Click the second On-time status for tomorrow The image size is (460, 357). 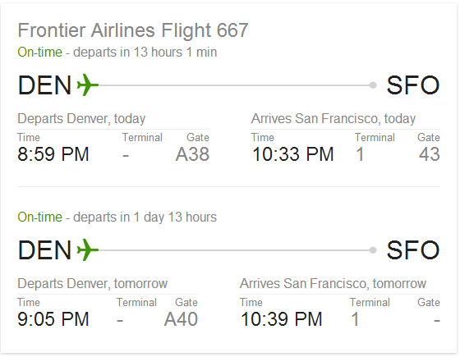coord(40,217)
